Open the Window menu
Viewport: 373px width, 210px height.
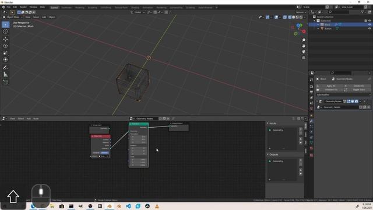point(33,8)
